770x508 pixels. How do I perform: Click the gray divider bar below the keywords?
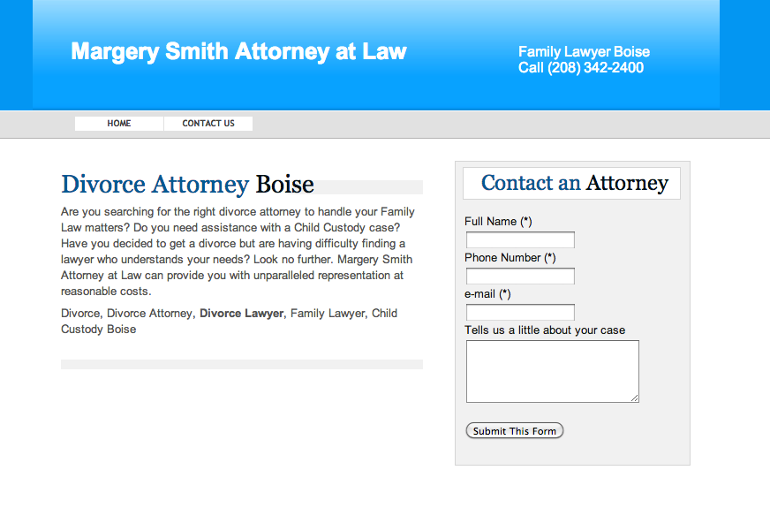click(242, 365)
